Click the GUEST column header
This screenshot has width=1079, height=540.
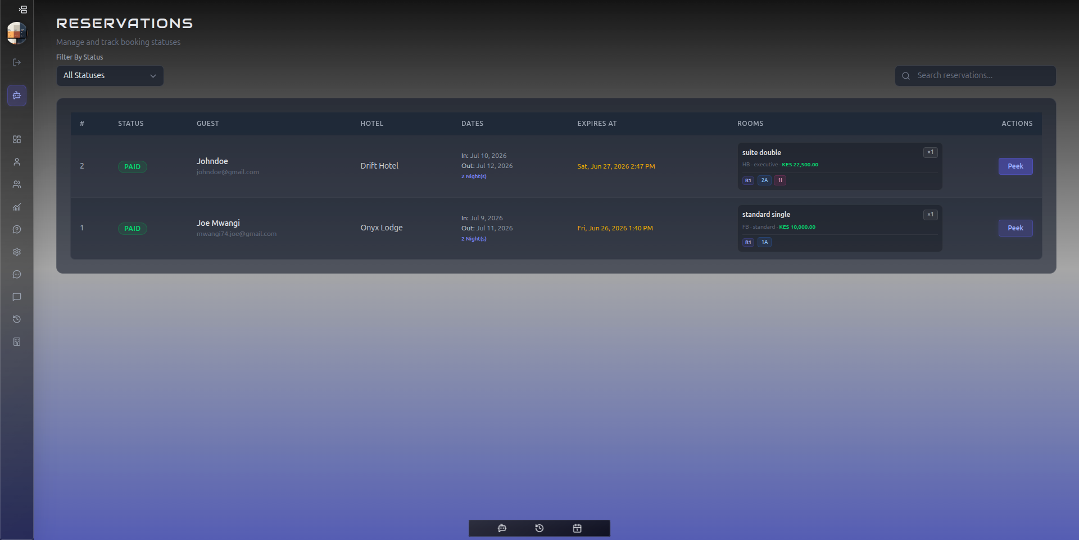click(208, 124)
